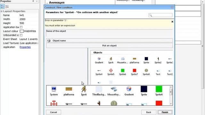This screenshot has height=115, width=205.
Task: Toggle the Application background checkbox
Action: pyautogui.click(x=21, y=27)
